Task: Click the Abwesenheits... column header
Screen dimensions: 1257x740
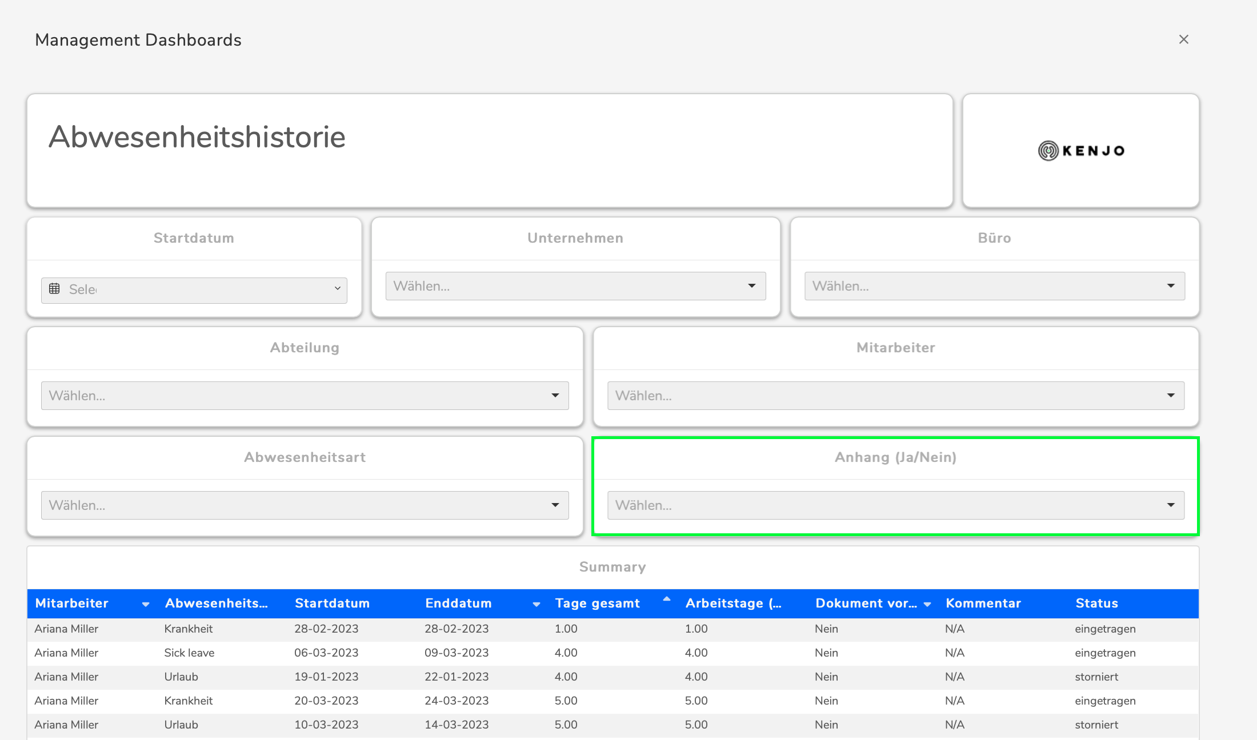Action: [216, 604]
